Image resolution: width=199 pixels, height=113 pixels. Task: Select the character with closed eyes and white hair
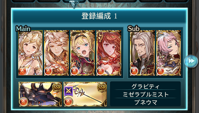57,53
